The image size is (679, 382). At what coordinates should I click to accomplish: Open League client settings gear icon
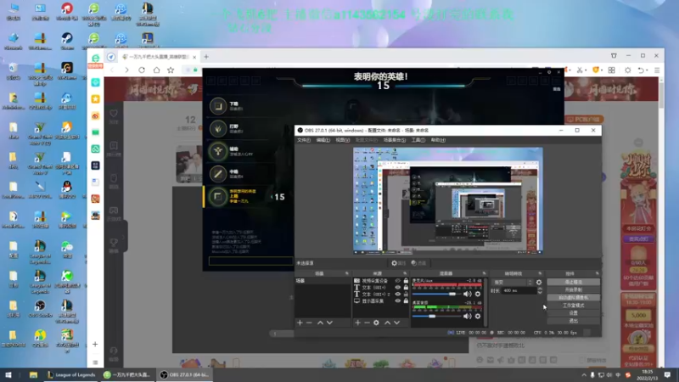pos(548,72)
